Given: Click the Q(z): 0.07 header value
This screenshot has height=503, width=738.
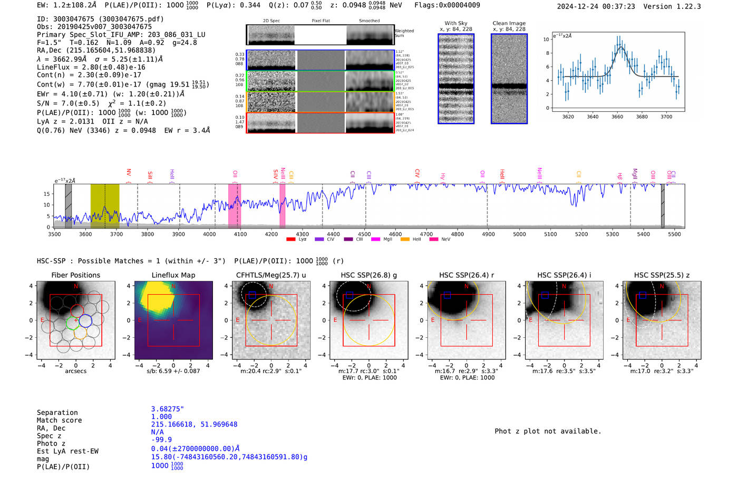Looking at the screenshot, I should pos(295,5).
